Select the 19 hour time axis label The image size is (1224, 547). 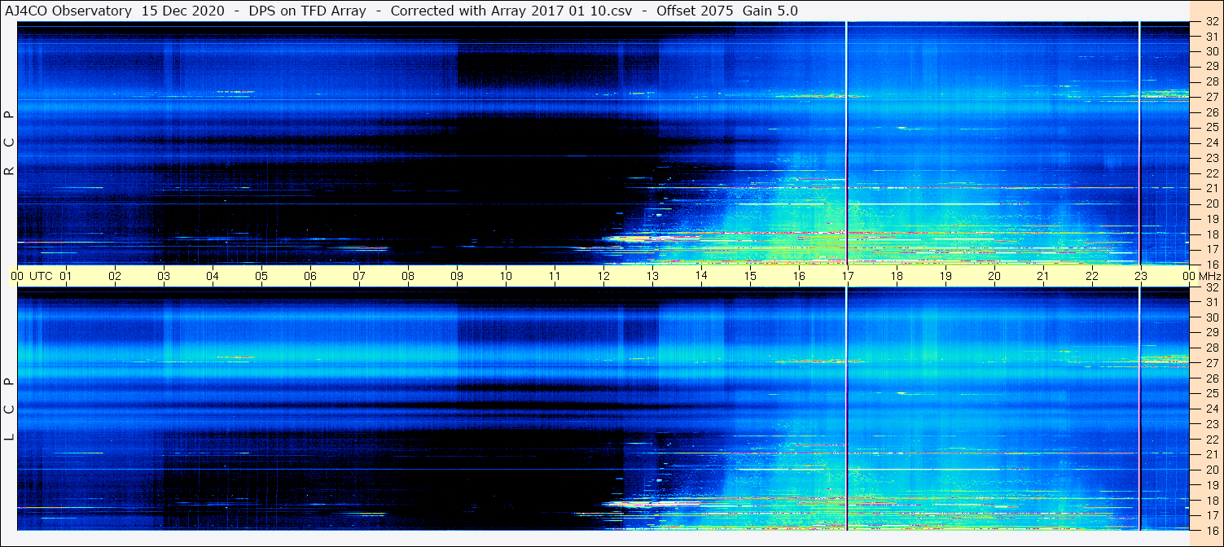[945, 276]
